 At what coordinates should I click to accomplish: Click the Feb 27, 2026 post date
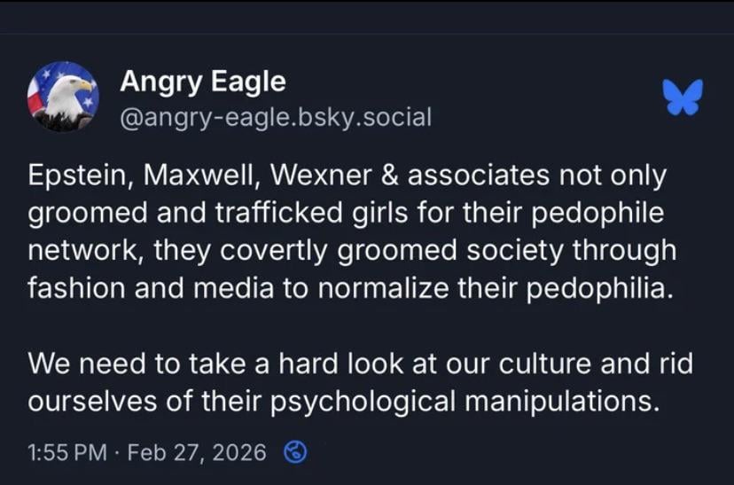tap(197, 452)
